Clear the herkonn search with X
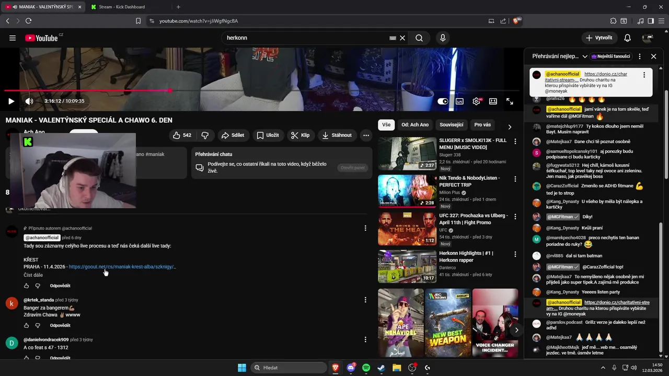This screenshot has height=376, width=669. 402,38
